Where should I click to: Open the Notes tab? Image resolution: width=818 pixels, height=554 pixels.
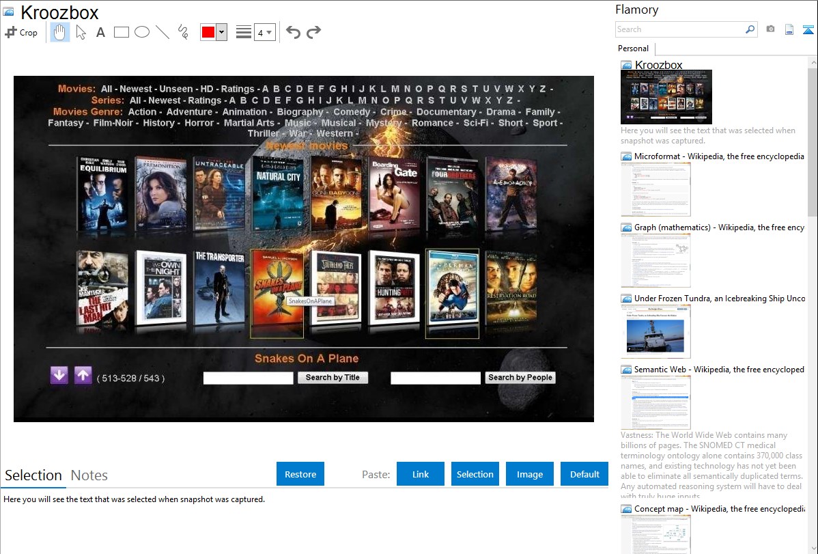[89, 475]
